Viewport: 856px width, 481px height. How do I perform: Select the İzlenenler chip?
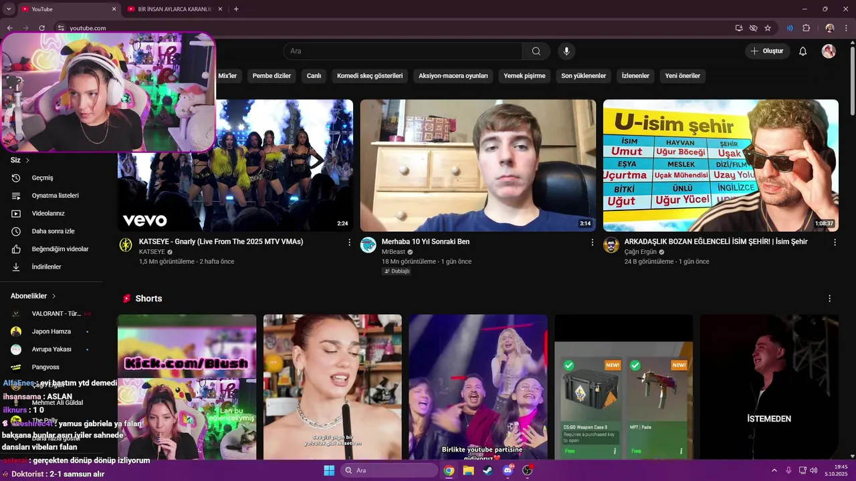click(635, 75)
